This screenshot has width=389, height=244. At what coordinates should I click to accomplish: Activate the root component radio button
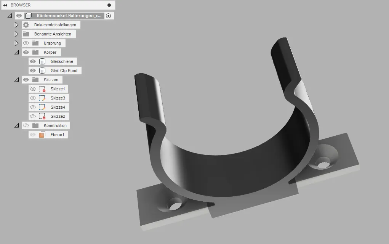pos(109,16)
